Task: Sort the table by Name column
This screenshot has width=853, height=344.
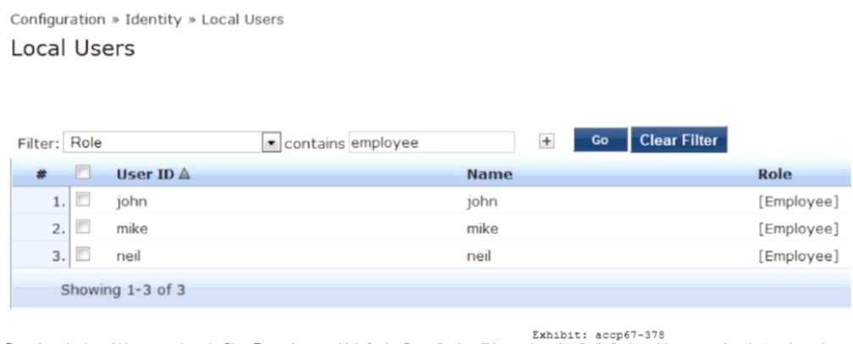Action: tap(490, 174)
